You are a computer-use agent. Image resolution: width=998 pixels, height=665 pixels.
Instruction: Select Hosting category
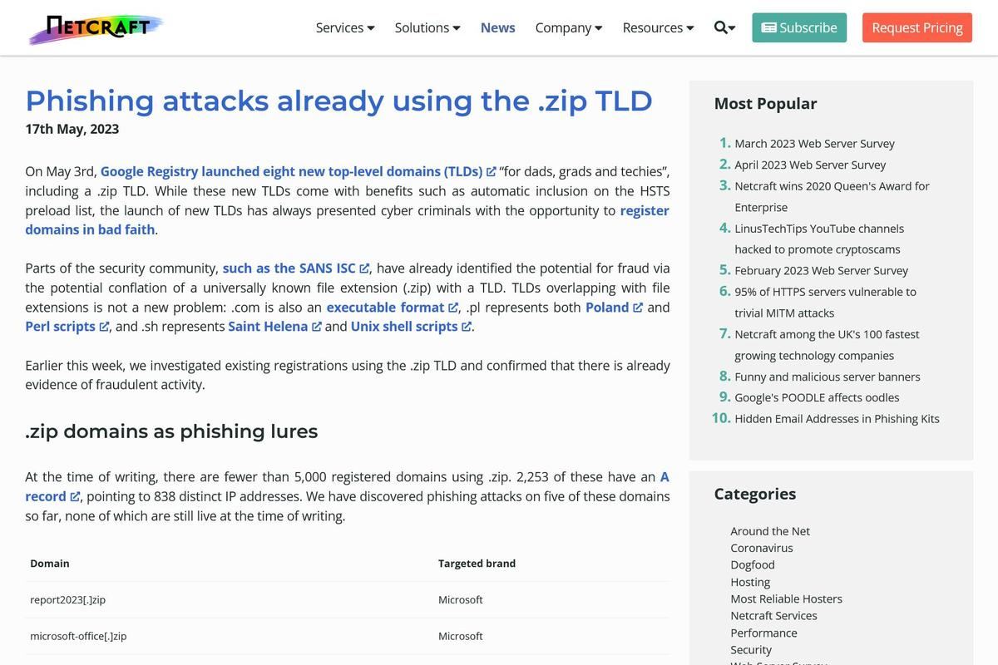[x=750, y=582]
